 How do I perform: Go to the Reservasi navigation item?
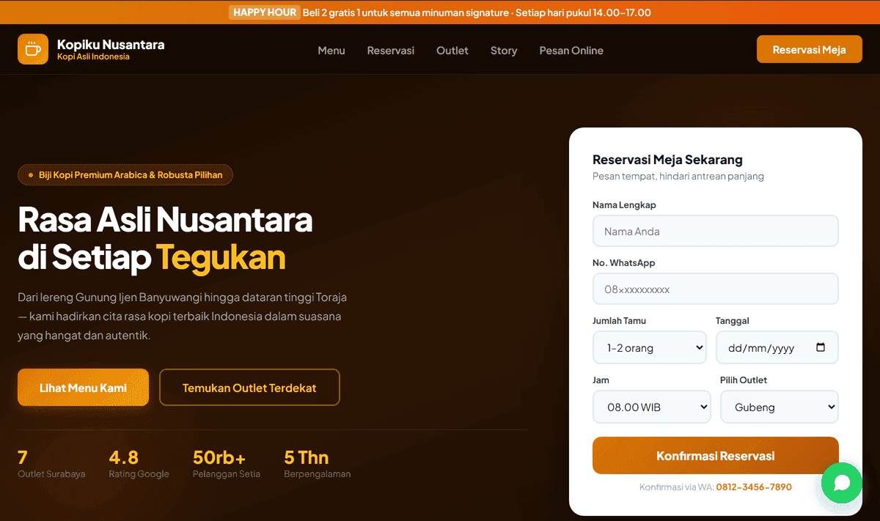pyautogui.click(x=391, y=51)
